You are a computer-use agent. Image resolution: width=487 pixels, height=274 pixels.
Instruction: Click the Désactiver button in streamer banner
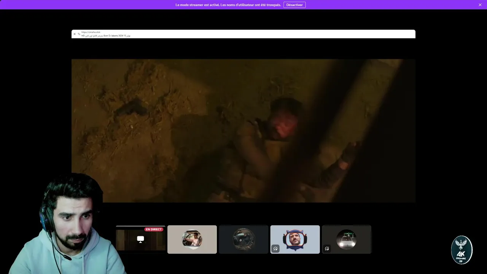click(x=294, y=5)
